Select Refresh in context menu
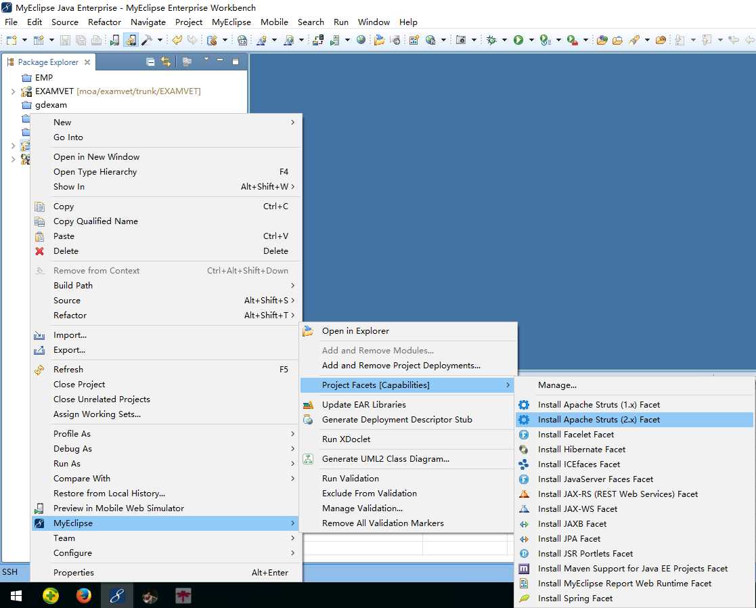The image size is (756, 608). coord(166,369)
